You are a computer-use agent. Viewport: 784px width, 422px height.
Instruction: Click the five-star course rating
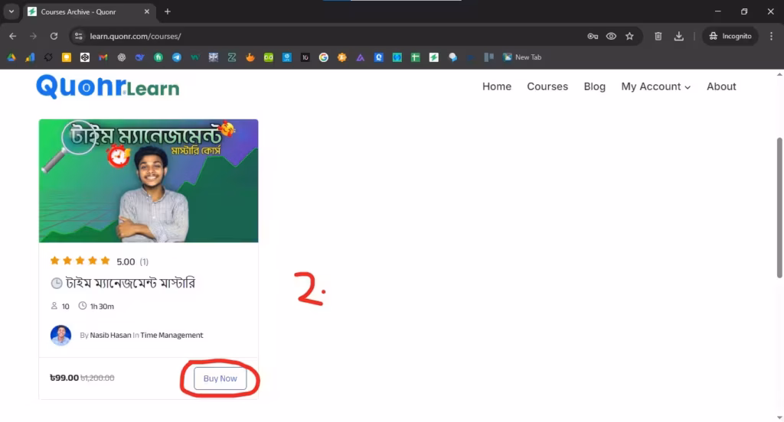(80, 261)
